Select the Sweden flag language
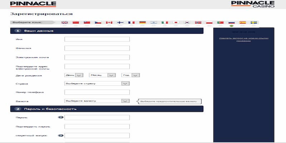This screenshot has width=286, height=143. point(254,23)
